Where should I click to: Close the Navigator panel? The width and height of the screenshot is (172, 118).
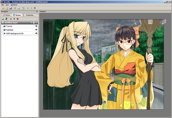click(37, 11)
